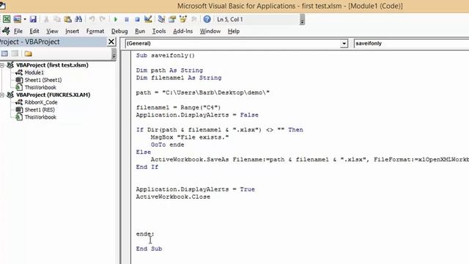Image resolution: width=469 pixels, height=264 pixels.
Task: Click the Redo arrow icon
Action: click(103, 20)
